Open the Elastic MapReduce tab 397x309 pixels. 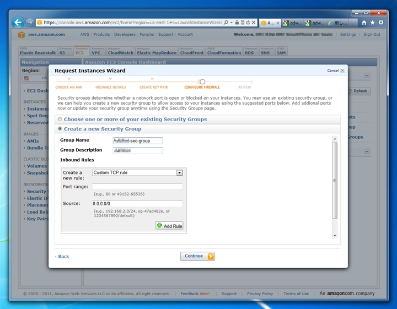point(157,51)
